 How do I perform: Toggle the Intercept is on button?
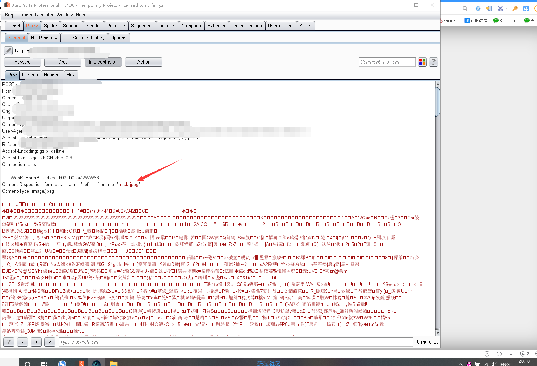103,62
